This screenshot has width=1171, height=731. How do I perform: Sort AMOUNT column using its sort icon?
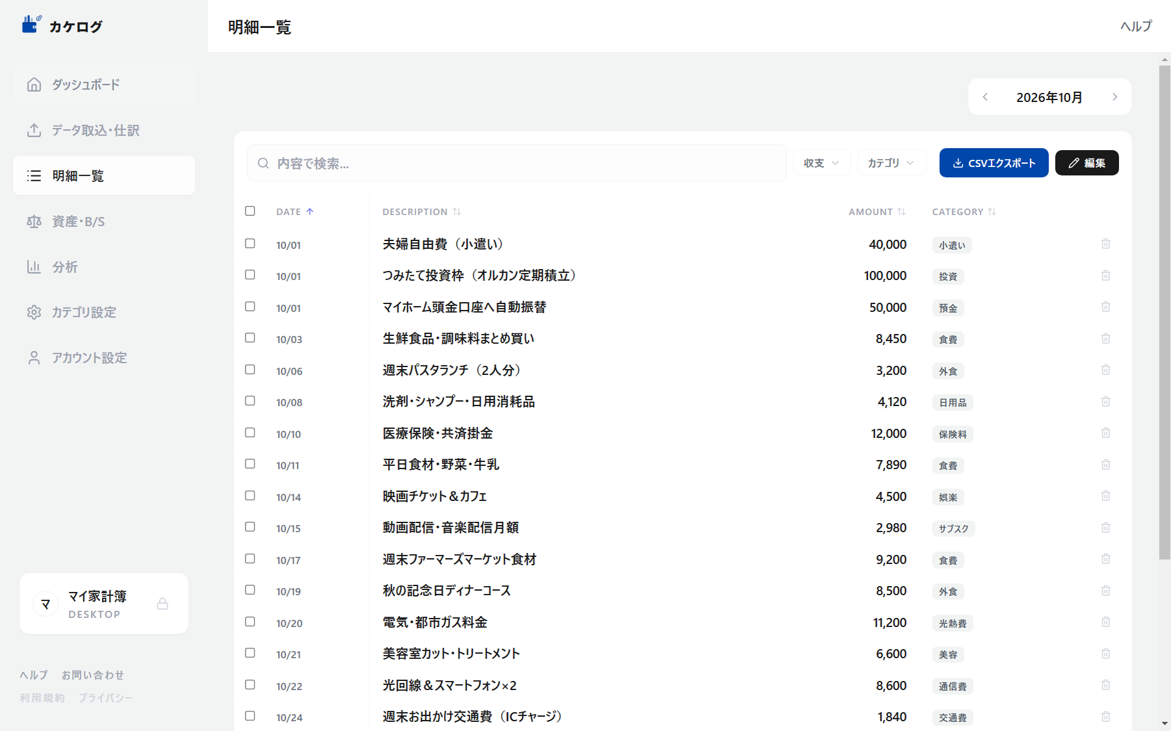click(901, 211)
